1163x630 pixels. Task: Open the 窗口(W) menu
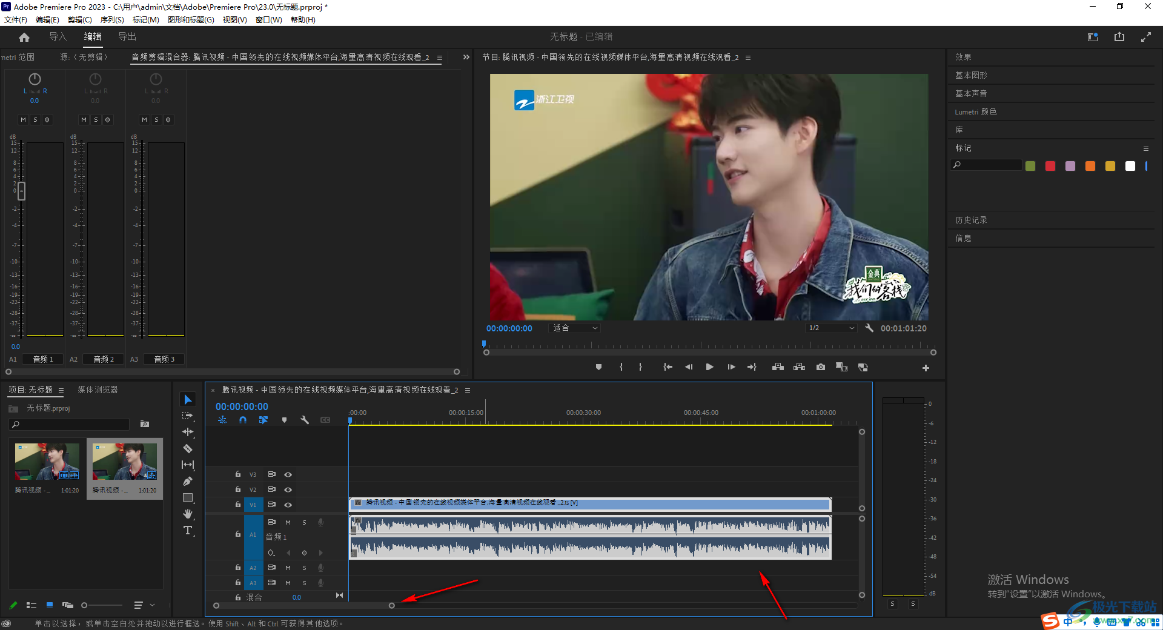(269, 19)
